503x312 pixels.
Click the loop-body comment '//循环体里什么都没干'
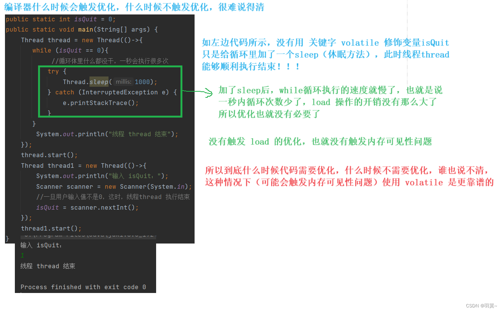[x=110, y=61]
